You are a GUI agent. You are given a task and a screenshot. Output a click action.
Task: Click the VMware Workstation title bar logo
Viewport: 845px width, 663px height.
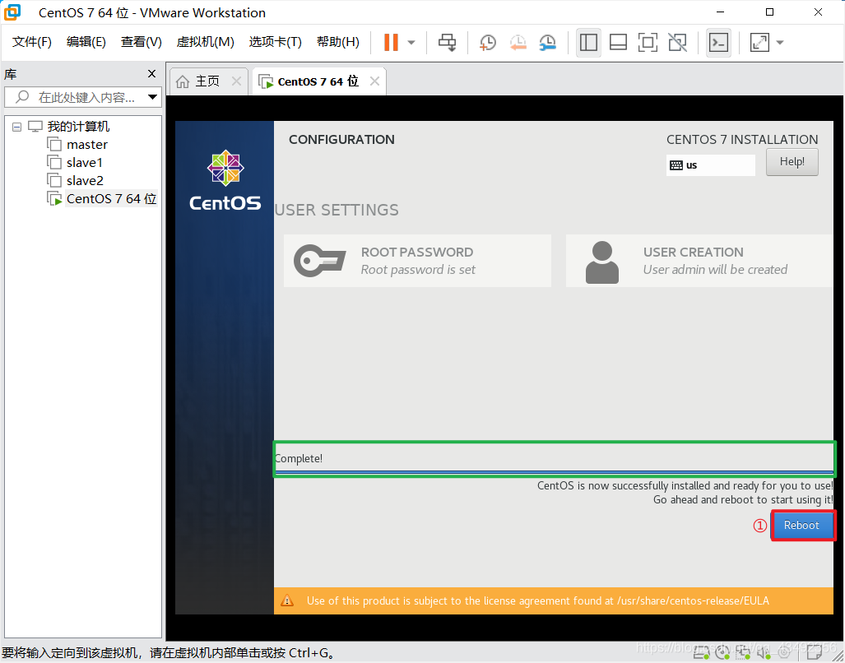tap(12, 12)
